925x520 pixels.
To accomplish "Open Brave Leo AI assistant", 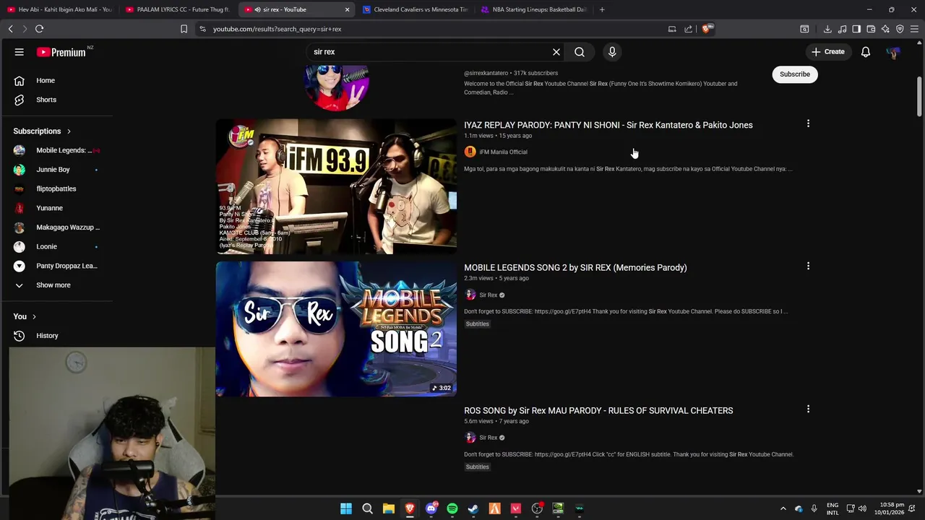I will tap(885, 29).
